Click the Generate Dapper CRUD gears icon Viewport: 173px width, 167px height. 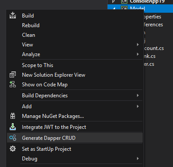[13, 138]
